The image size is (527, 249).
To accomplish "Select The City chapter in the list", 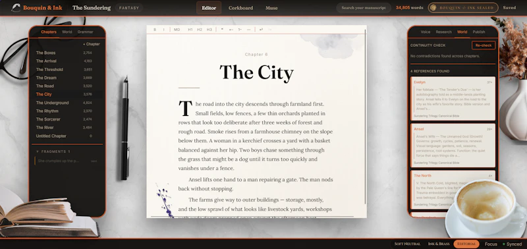I will tap(64, 94).
